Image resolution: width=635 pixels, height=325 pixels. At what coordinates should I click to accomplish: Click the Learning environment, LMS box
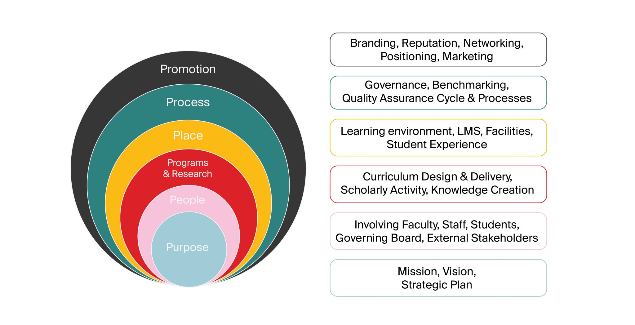[x=438, y=138]
